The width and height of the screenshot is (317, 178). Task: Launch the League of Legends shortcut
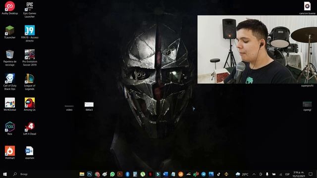click(30, 82)
